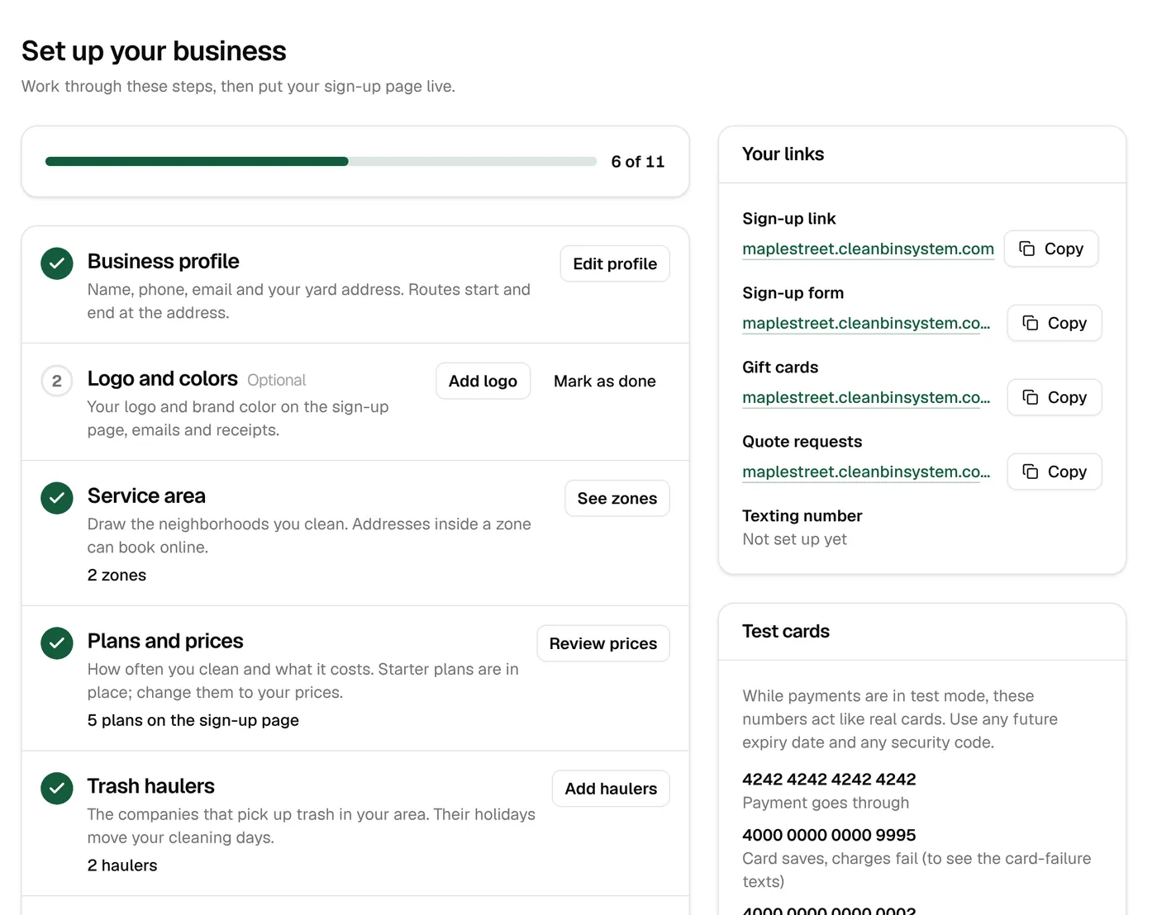This screenshot has height=915, width=1157.
Task: Click the 'Texting number' label
Action: click(802, 516)
